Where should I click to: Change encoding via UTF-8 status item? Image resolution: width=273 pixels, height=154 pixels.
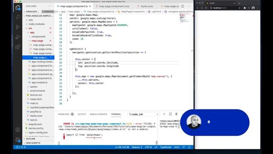(x=148, y=147)
